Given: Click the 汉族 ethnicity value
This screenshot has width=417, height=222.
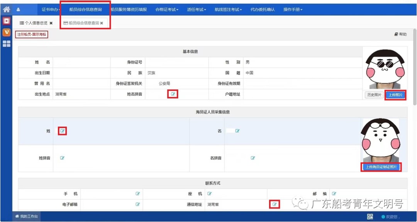Looking at the screenshot, I should 151,73.
